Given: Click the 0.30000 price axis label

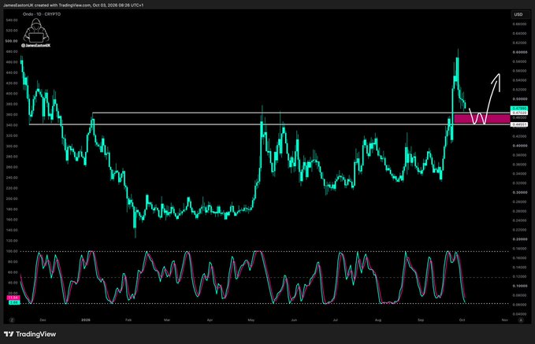Looking at the screenshot, I should click(519, 192).
